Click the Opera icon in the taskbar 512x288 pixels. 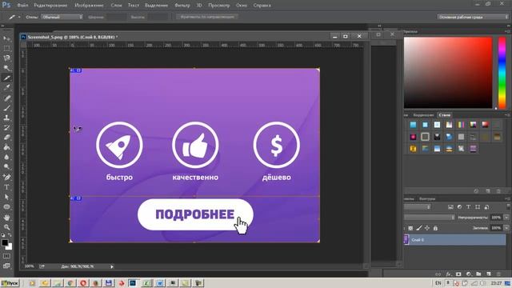point(83,283)
